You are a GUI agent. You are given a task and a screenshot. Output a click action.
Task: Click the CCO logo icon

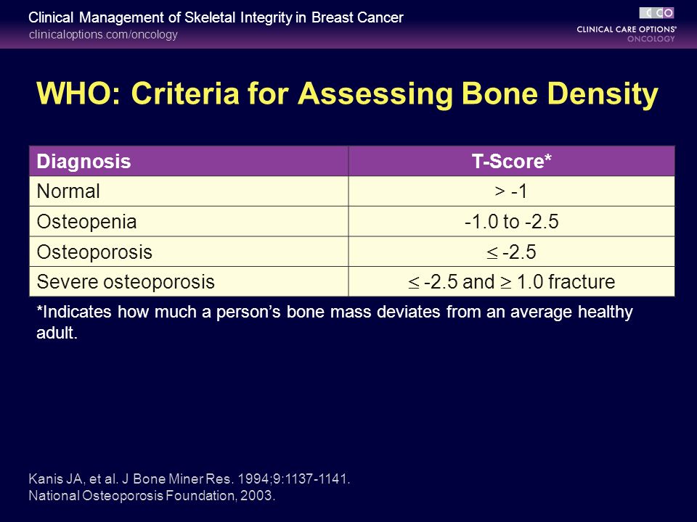click(x=656, y=13)
